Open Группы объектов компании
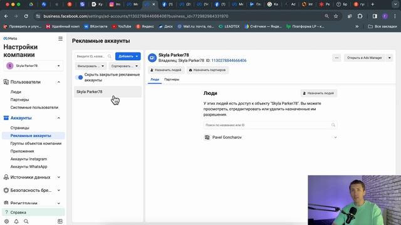This screenshot has width=401, height=225. 36,143
